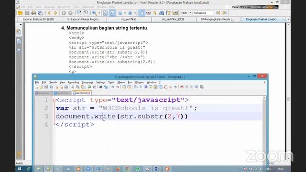Toggle show all characters in Notepad++

(x=141, y=87)
